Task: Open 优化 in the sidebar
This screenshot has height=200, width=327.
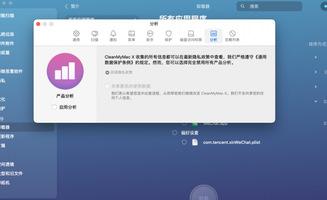Action: point(3,99)
